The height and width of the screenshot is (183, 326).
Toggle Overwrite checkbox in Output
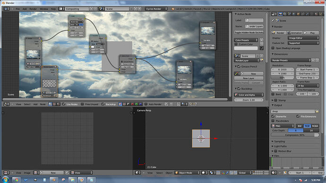pos(273,116)
